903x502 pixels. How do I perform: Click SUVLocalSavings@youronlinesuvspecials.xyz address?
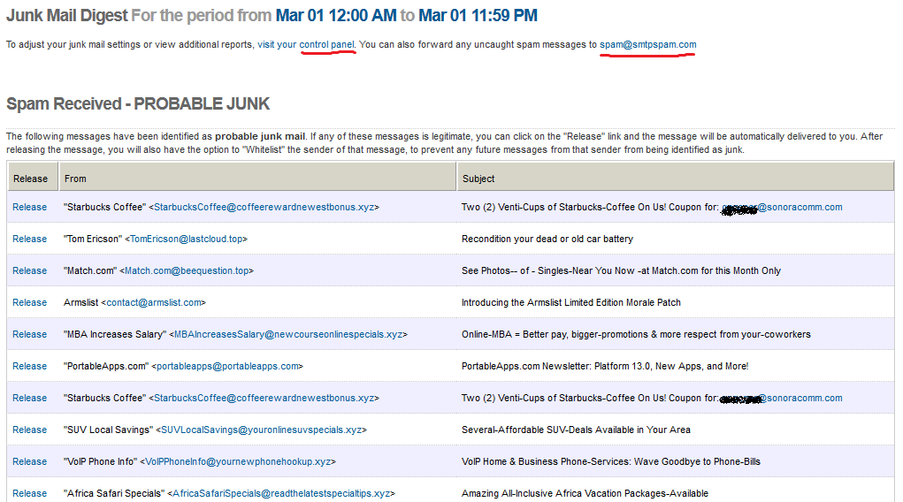(262, 430)
